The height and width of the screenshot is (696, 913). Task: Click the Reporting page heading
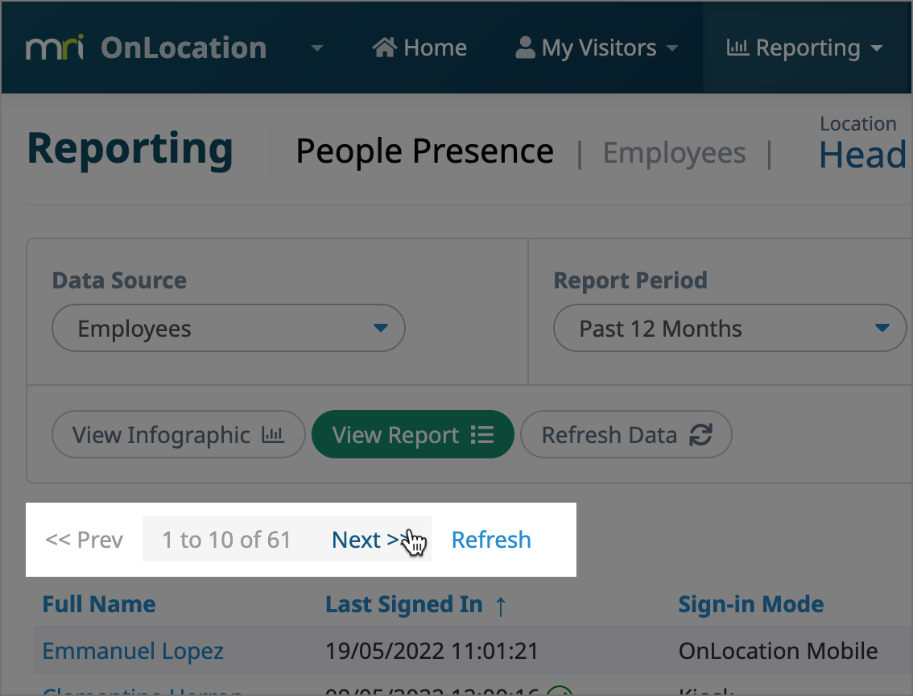tap(130, 149)
